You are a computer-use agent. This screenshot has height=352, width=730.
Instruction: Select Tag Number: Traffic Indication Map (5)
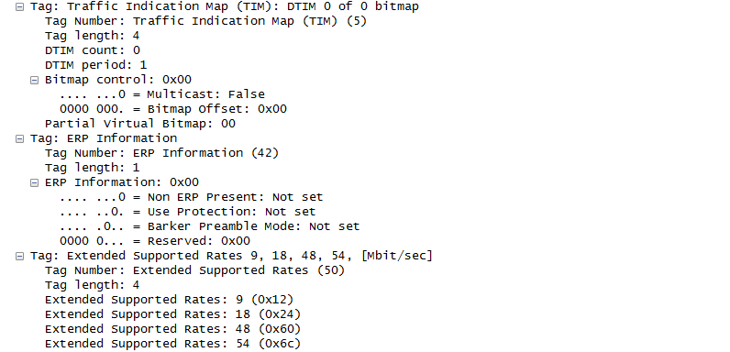[205, 21]
